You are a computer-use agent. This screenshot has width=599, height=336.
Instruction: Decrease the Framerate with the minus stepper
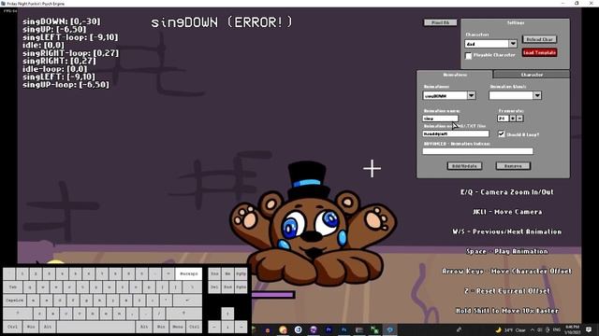[x=519, y=119]
